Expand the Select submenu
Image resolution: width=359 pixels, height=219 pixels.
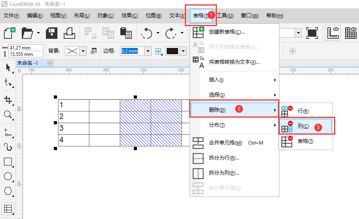(234, 95)
